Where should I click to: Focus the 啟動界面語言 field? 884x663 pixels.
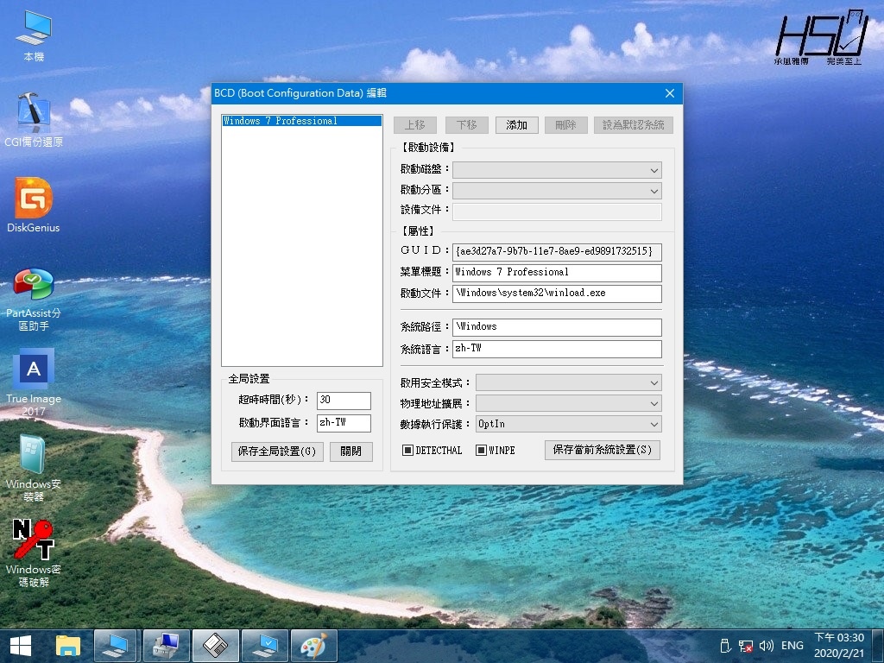click(344, 423)
